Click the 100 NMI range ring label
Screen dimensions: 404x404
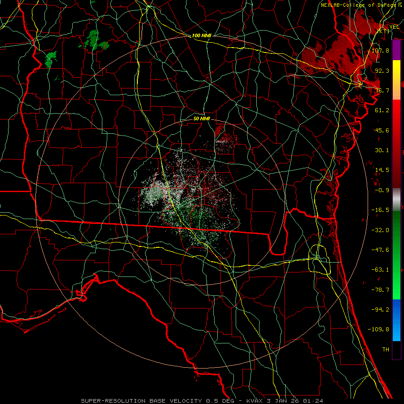pyautogui.click(x=202, y=35)
